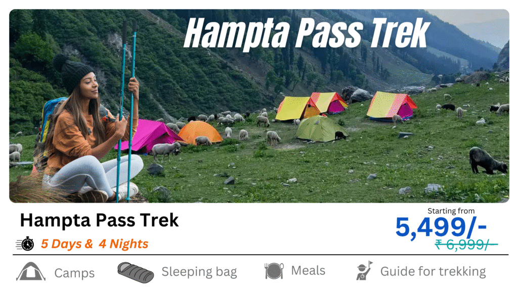
Task: Click the orange dome tent in banner
Action: tap(200, 132)
